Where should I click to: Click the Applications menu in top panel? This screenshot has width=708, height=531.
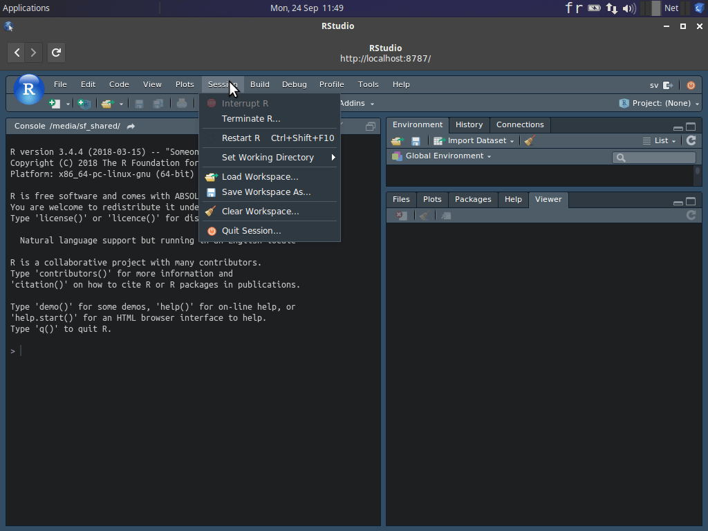[x=26, y=8]
